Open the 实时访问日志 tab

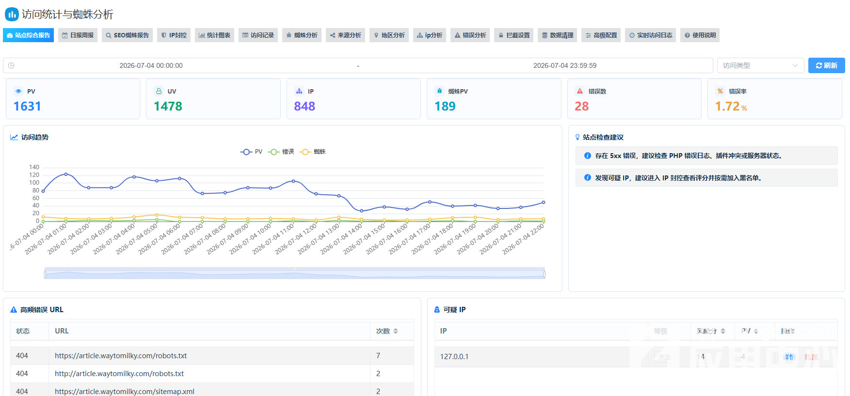coord(650,35)
